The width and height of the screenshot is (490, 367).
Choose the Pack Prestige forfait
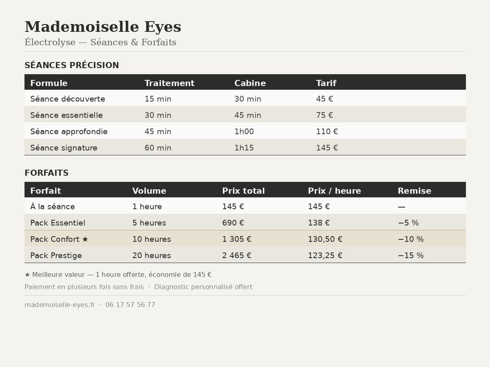pyautogui.click(x=56, y=255)
